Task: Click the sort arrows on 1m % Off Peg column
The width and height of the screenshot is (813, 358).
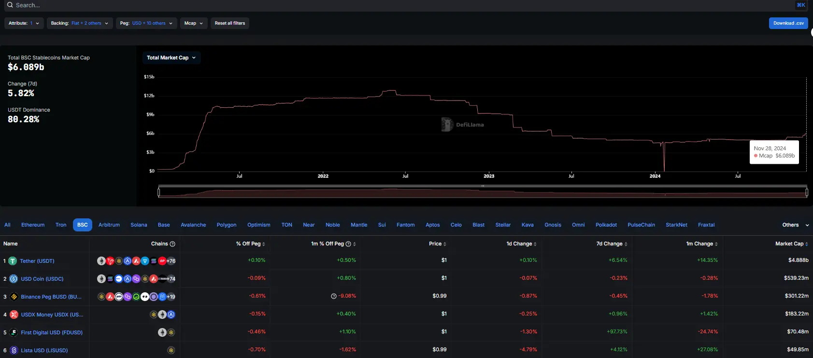Action: click(x=355, y=244)
